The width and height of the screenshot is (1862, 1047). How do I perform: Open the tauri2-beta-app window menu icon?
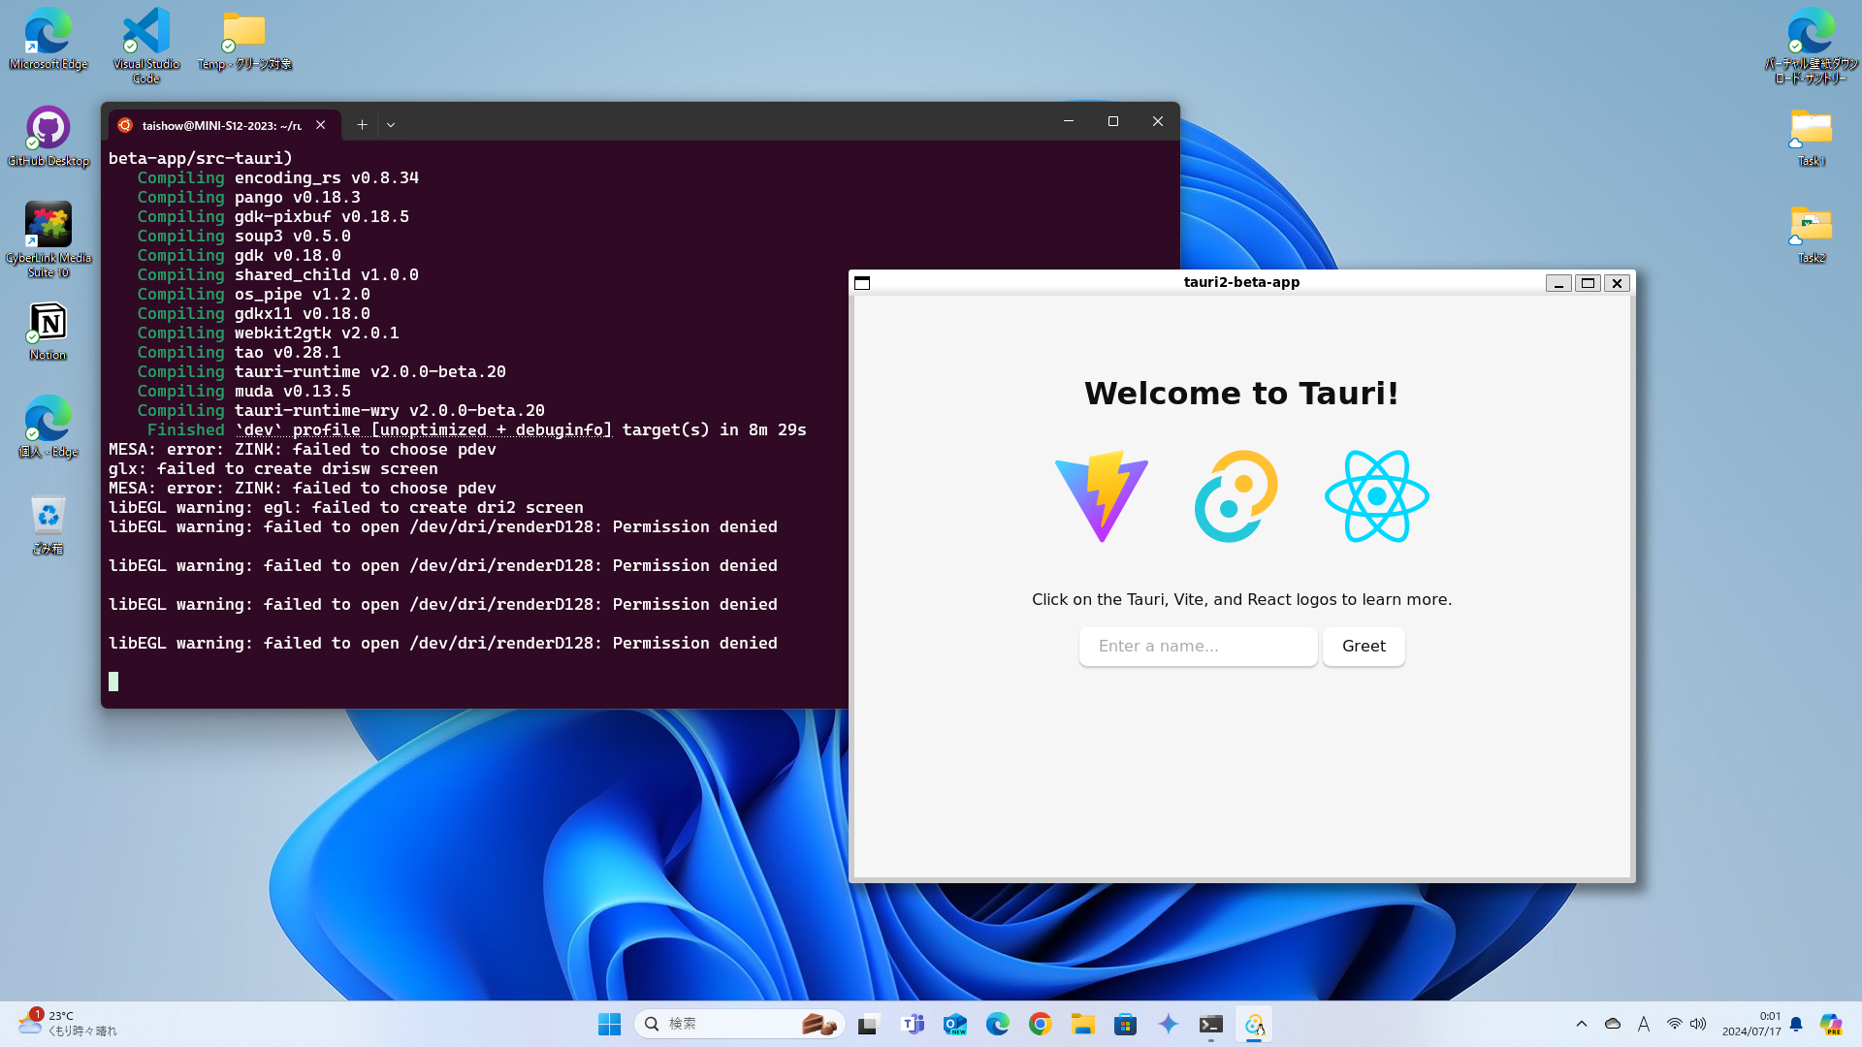[x=862, y=283]
